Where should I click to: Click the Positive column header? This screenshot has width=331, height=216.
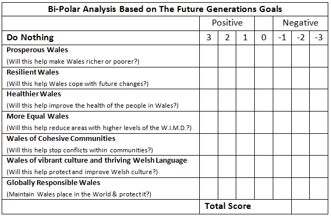[x=227, y=23]
